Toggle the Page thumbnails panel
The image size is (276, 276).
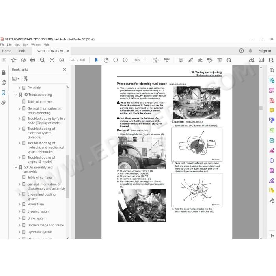point(4,82)
